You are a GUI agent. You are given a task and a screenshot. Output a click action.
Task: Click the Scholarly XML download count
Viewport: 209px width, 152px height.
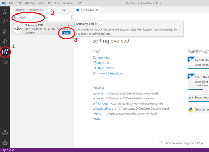pyautogui.click(x=63, y=25)
